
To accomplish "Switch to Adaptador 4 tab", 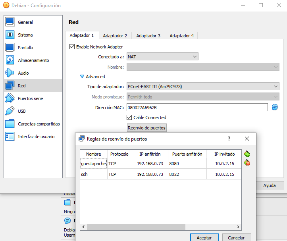I will (x=181, y=36).
